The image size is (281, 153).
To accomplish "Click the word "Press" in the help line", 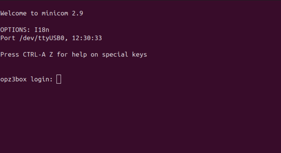I will pos(10,55).
